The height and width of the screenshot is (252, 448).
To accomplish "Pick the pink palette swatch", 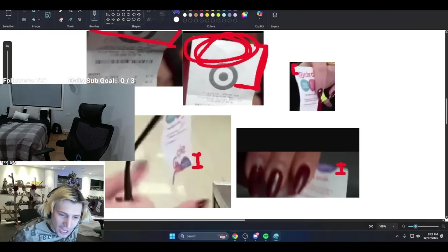I will coord(202,15).
